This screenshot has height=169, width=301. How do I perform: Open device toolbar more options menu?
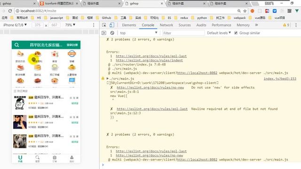(x=94, y=25)
